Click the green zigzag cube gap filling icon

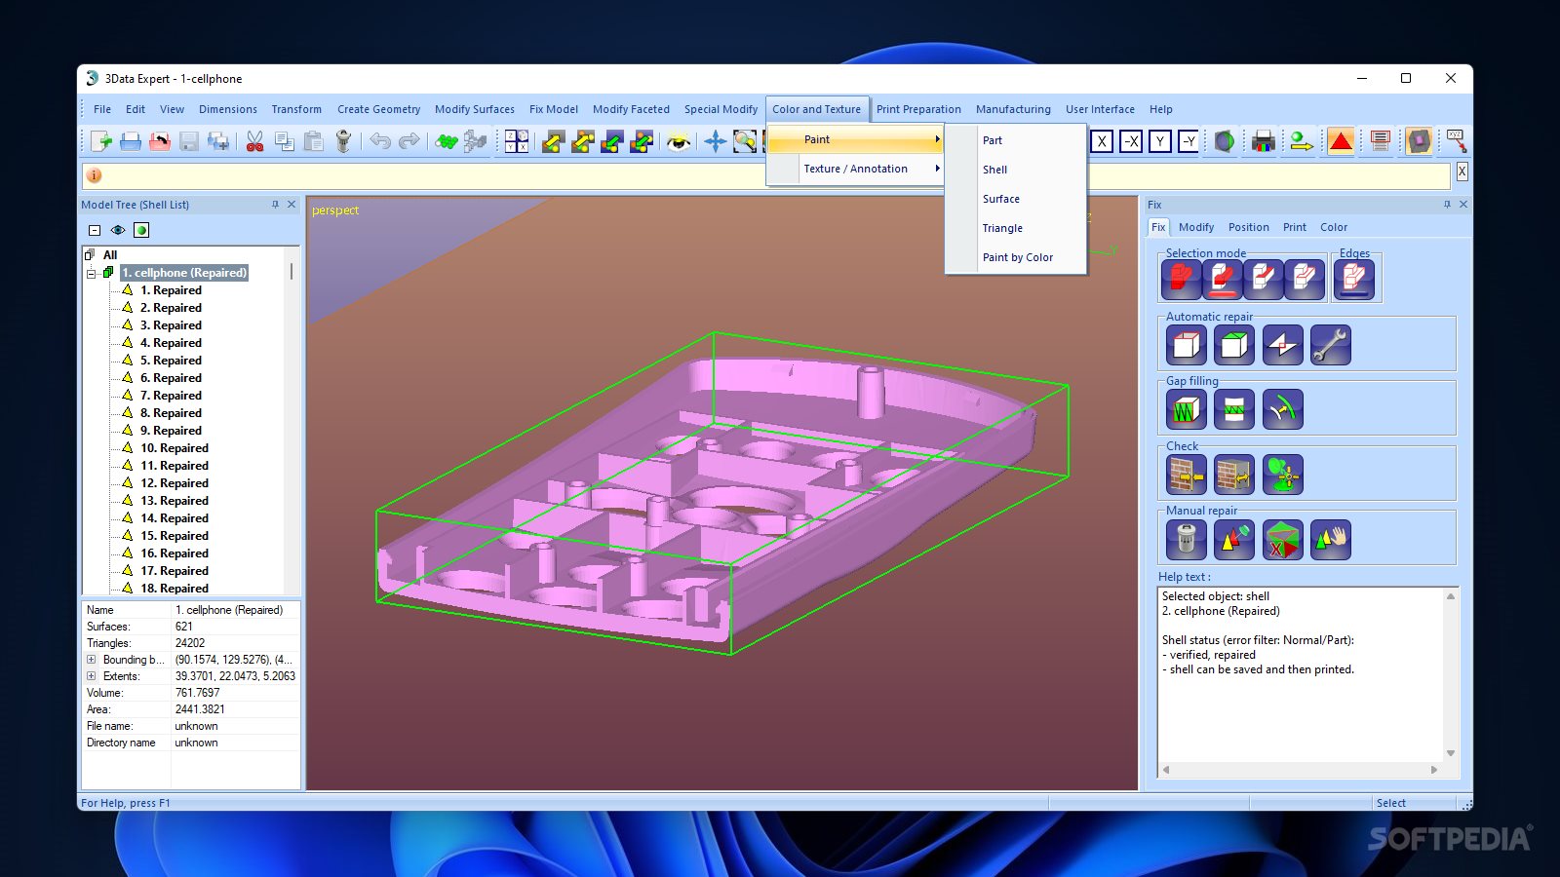[x=1187, y=409]
